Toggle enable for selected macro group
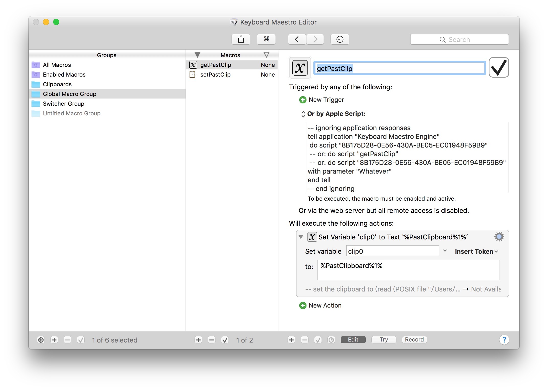 pos(81,340)
